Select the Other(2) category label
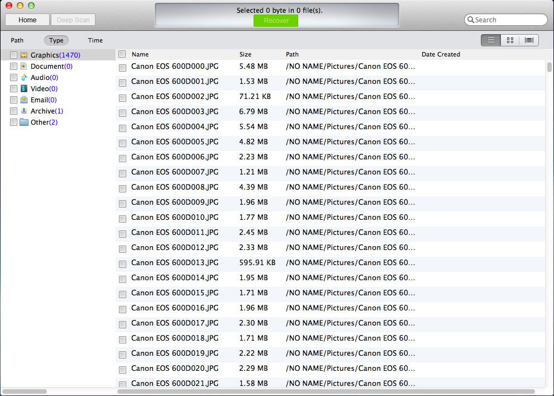Screen dimensions: 554x396 coord(44,122)
